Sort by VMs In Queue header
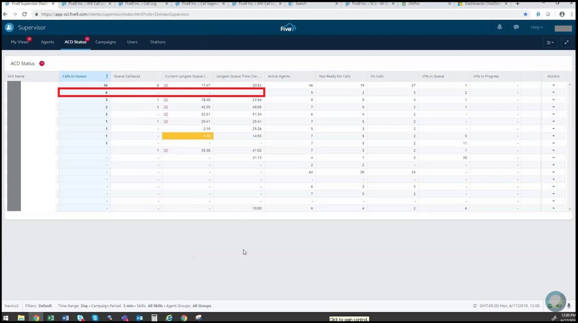 point(444,76)
